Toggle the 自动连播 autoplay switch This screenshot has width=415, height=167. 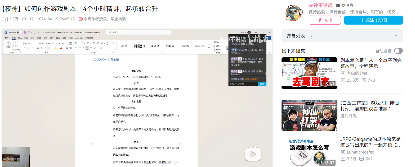(398, 51)
